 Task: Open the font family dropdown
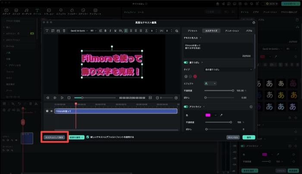click(79, 31)
